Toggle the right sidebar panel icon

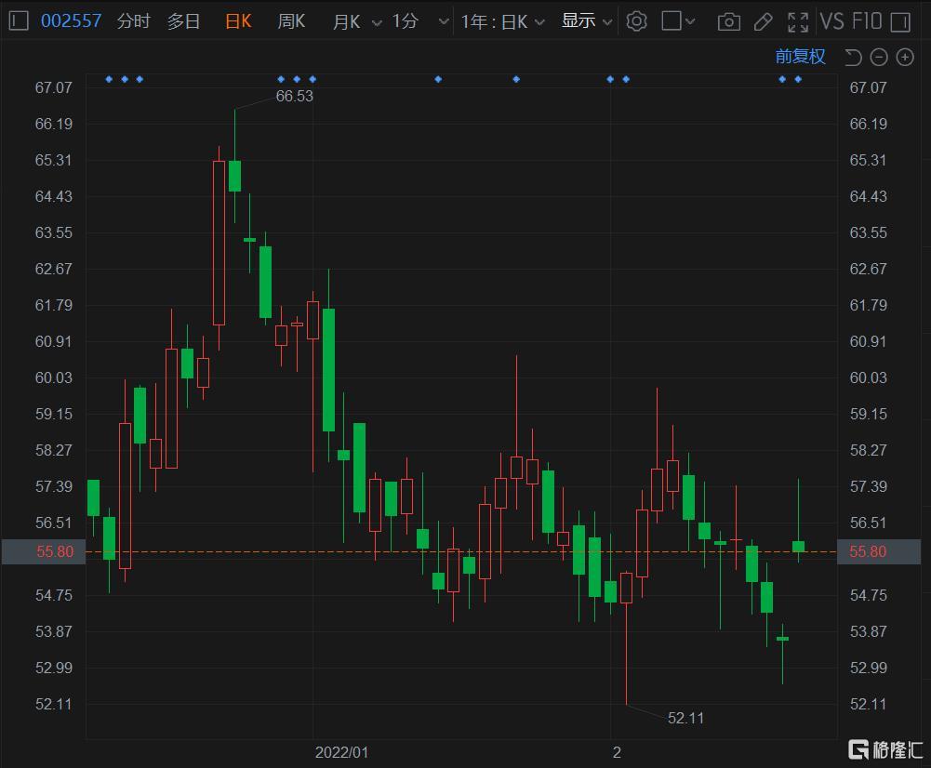899,21
